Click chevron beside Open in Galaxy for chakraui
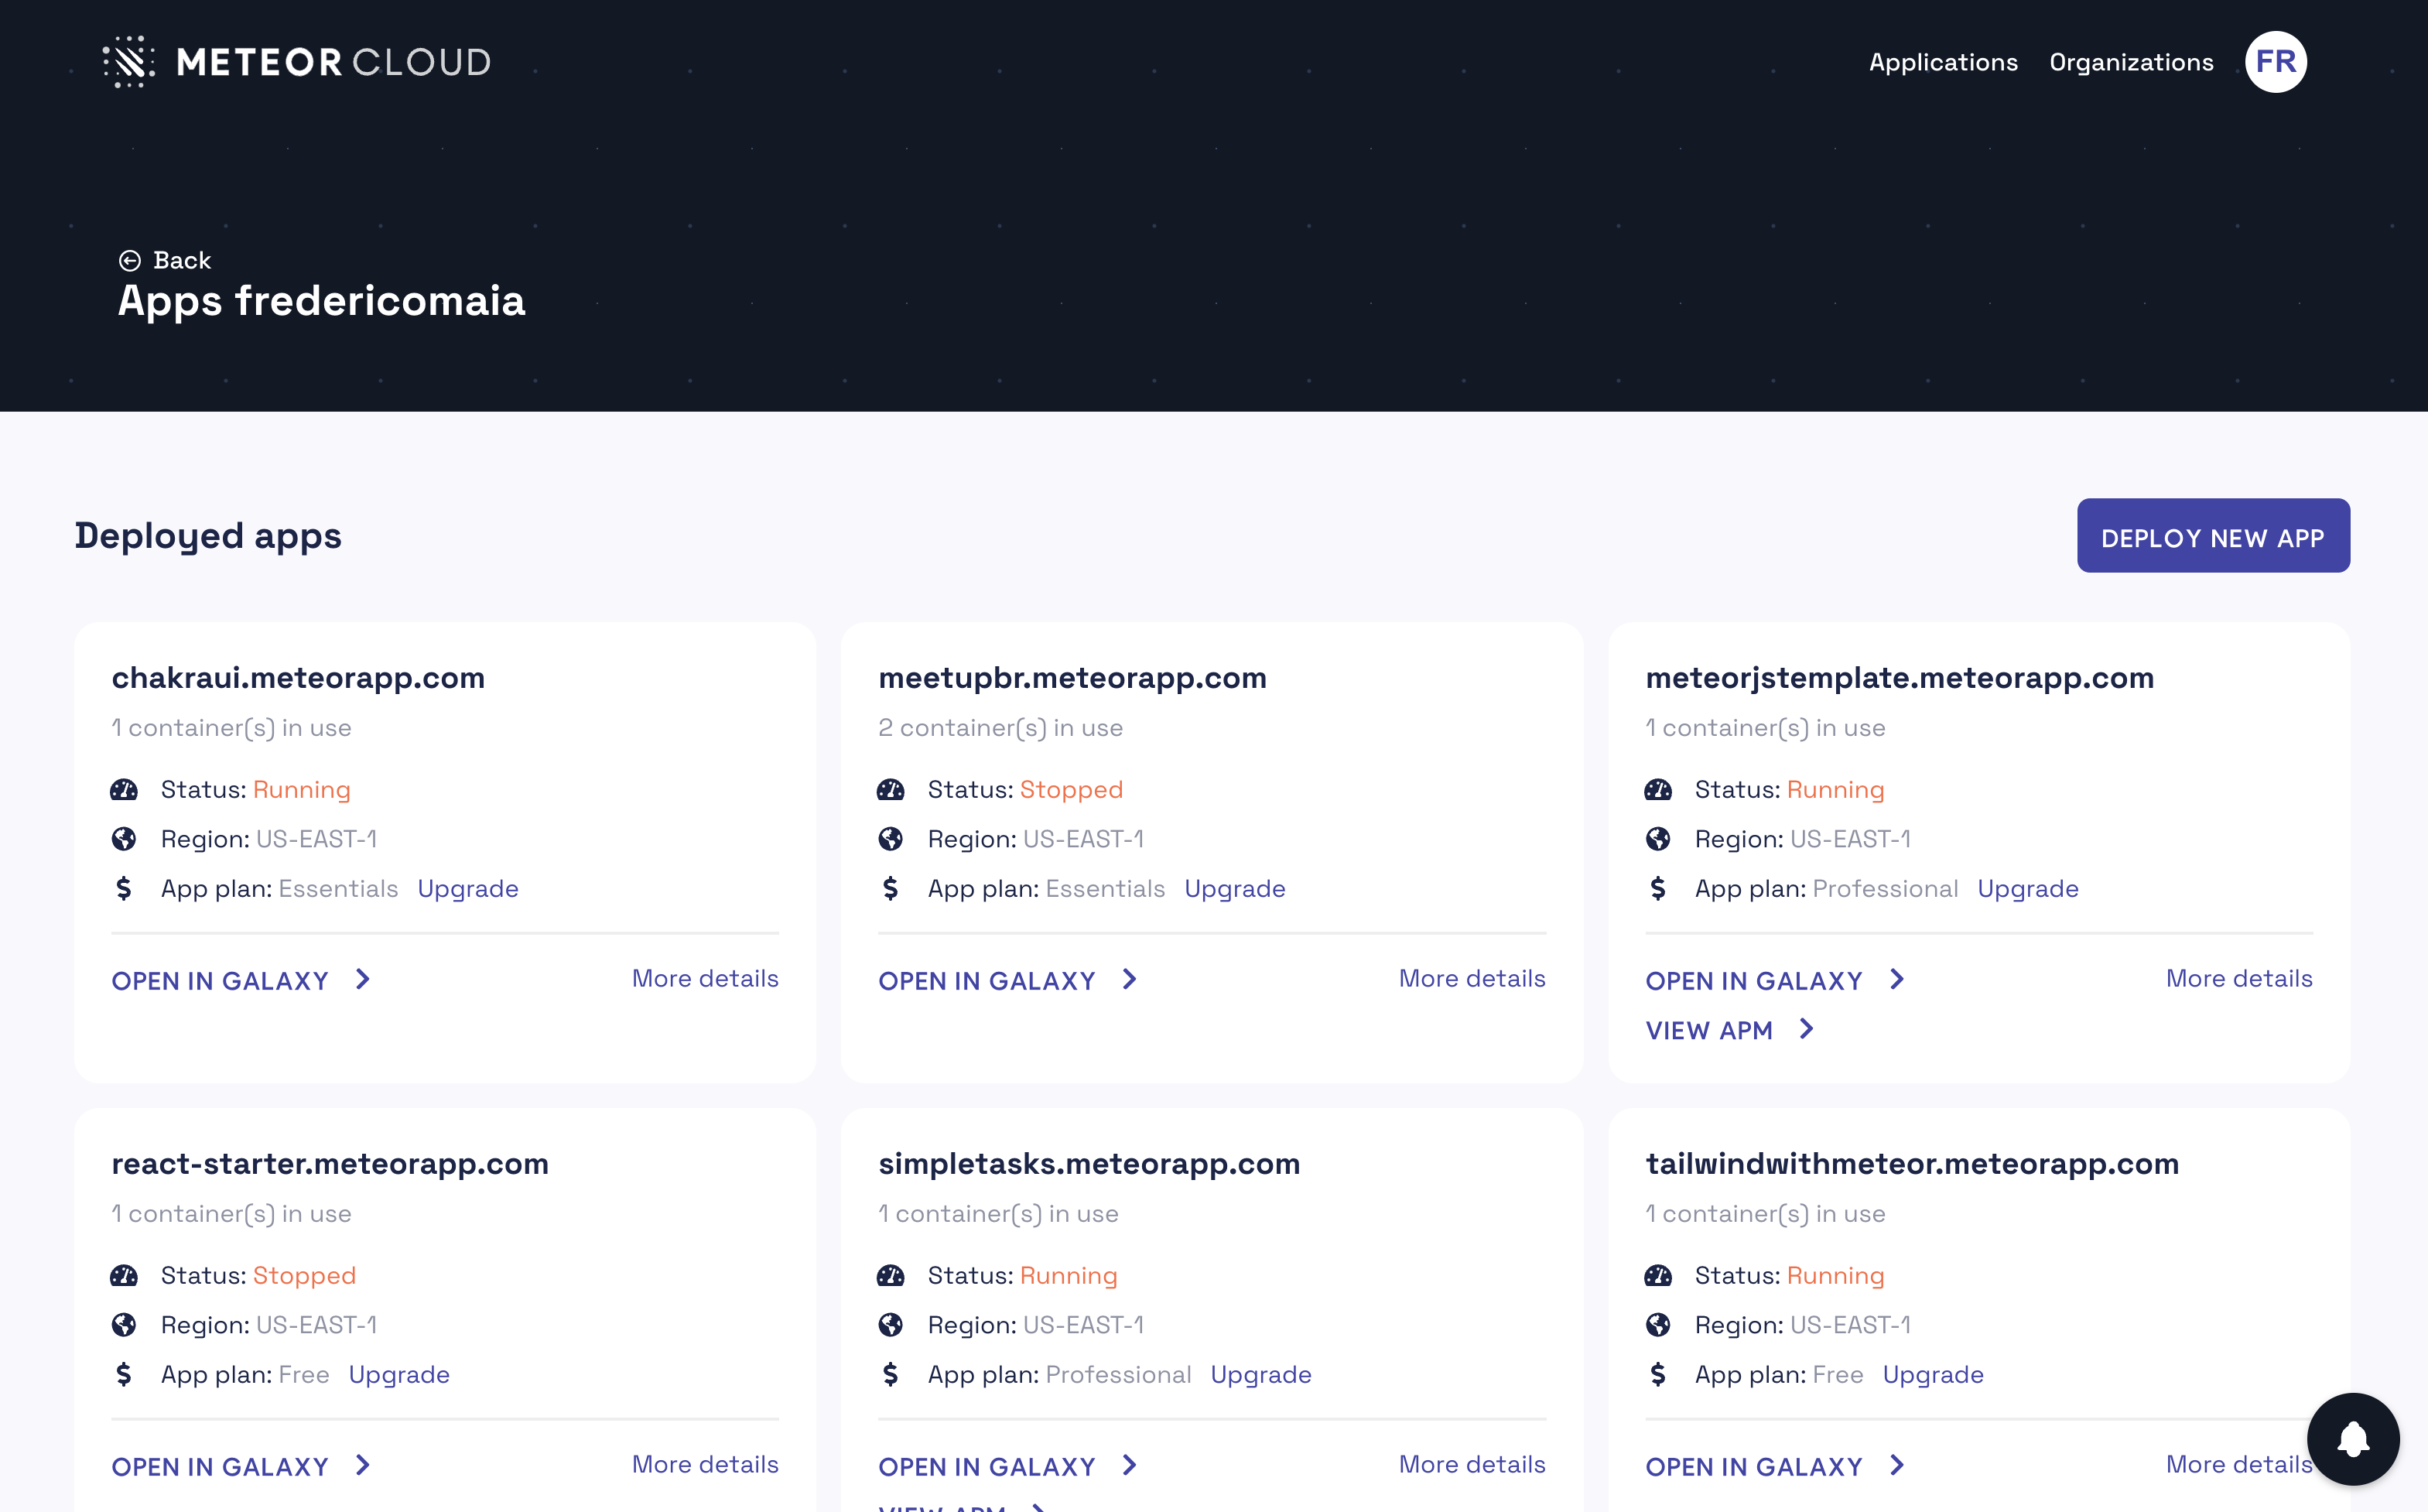The width and height of the screenshot is (2428, 1512). [363, 980]
